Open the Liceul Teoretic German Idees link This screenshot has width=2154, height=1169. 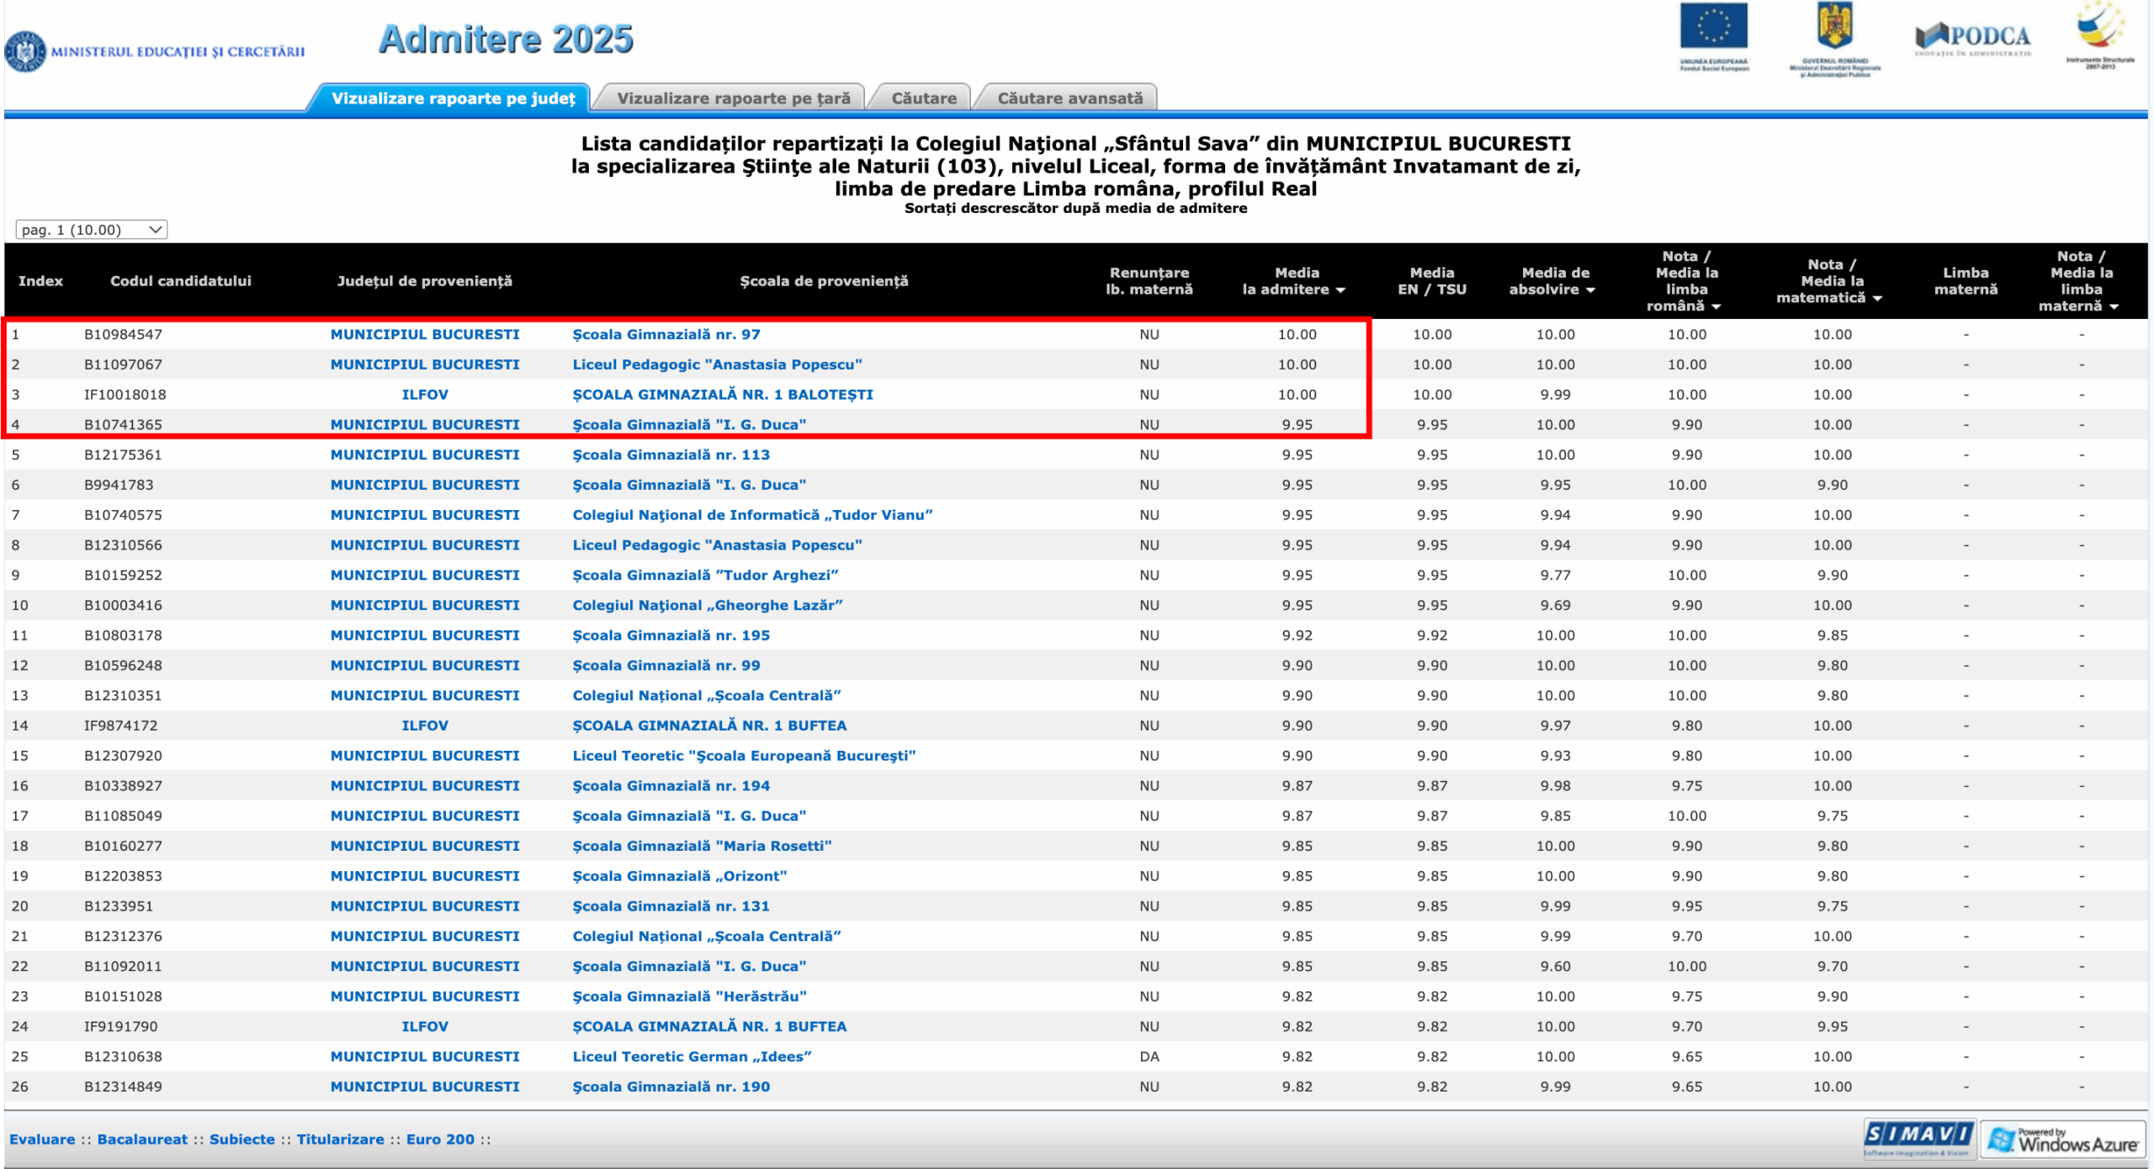click(691, 1056)
